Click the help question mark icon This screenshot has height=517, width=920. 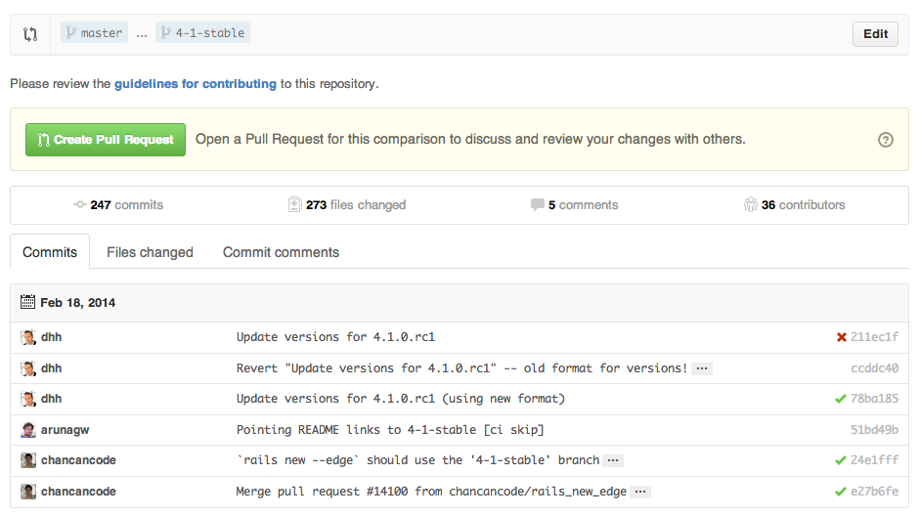click(886, 140)
